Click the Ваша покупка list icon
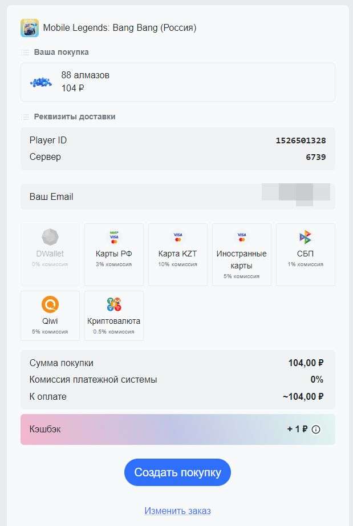 25,53
